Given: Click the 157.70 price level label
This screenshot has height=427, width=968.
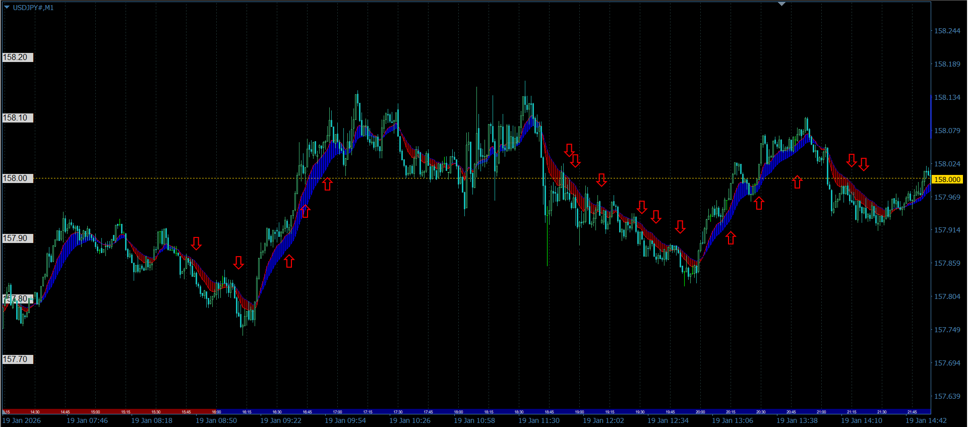Looking at the screenshot, I should click(17, 359).
